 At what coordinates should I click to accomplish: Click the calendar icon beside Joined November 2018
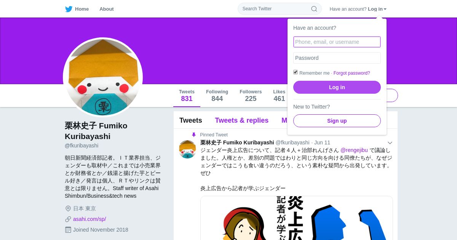click(x=68, y=230)
